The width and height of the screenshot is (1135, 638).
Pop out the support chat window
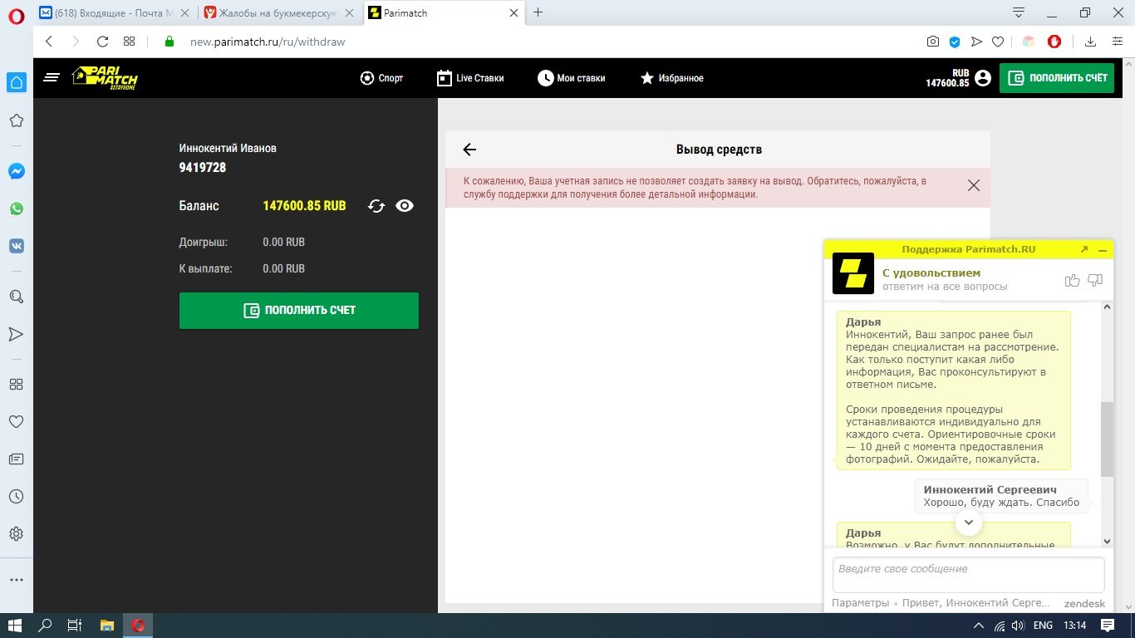pos(1083,249)
